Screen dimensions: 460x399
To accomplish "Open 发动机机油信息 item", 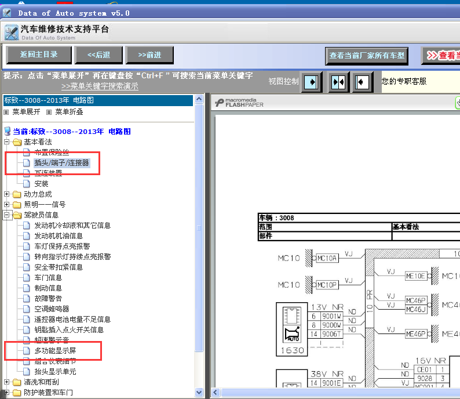I will (59, 236).
